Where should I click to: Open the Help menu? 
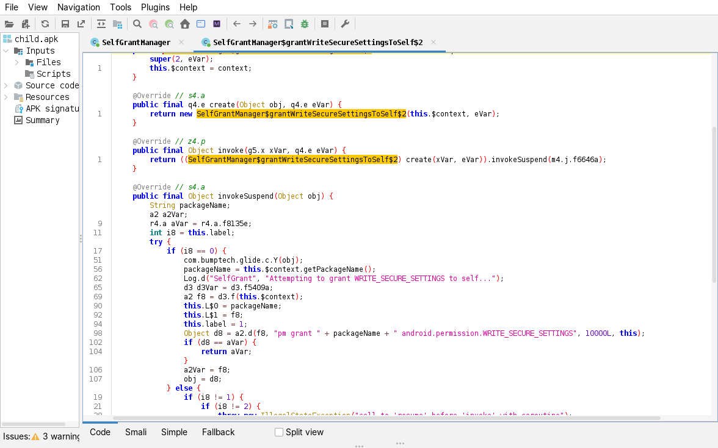(188, 7)
